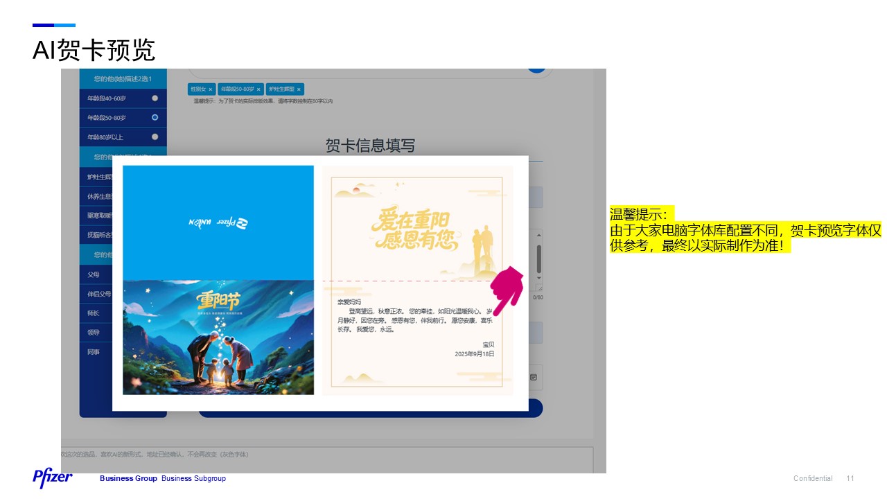Choose 伴侣父母 in the sidebar list

click(98, 294)
